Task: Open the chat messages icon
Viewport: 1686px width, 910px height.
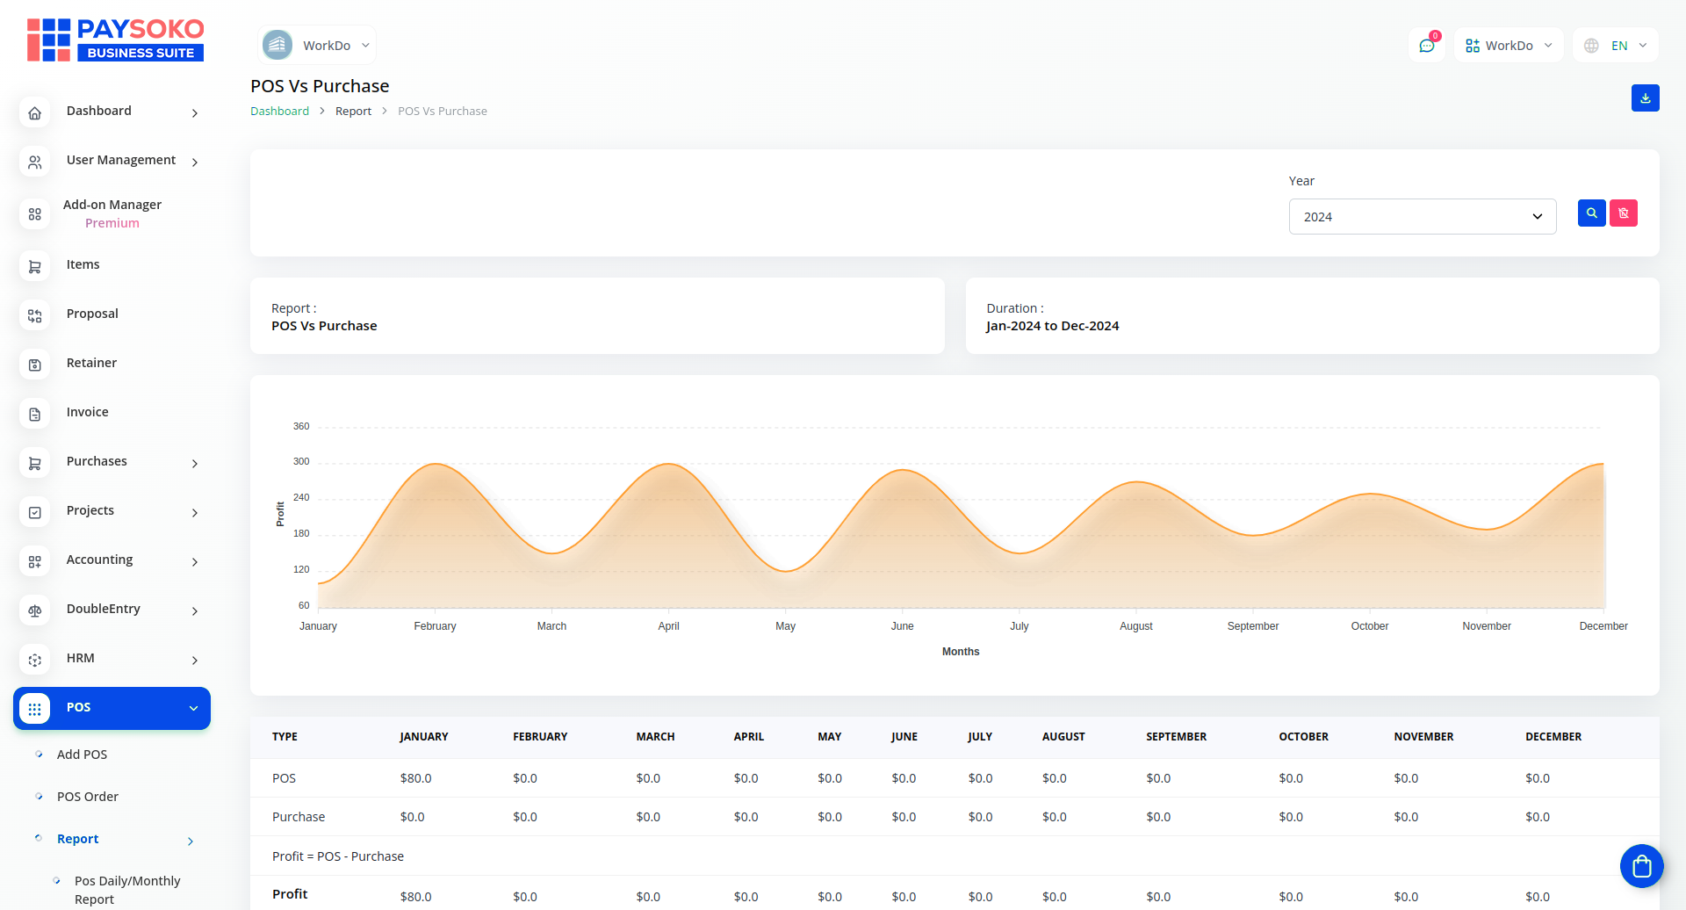Action: [1426, 46]
